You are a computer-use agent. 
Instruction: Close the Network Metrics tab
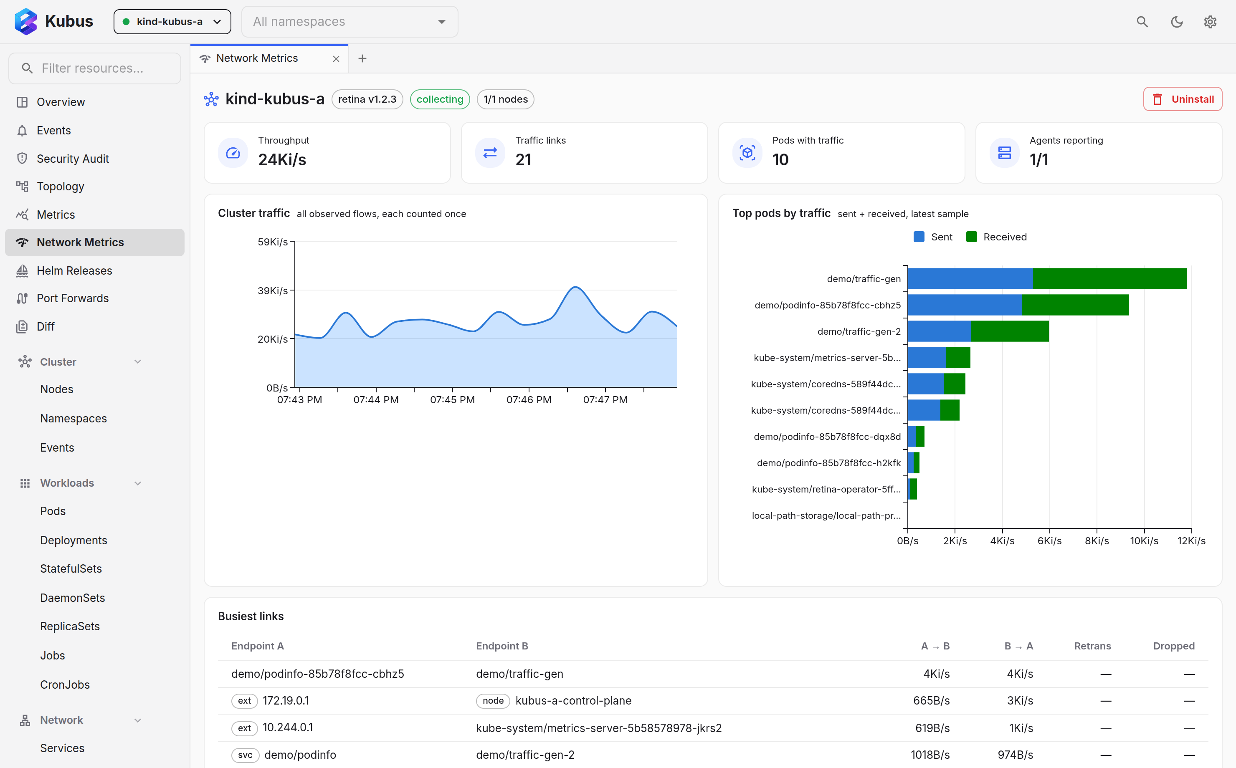[x=336, y=59]
